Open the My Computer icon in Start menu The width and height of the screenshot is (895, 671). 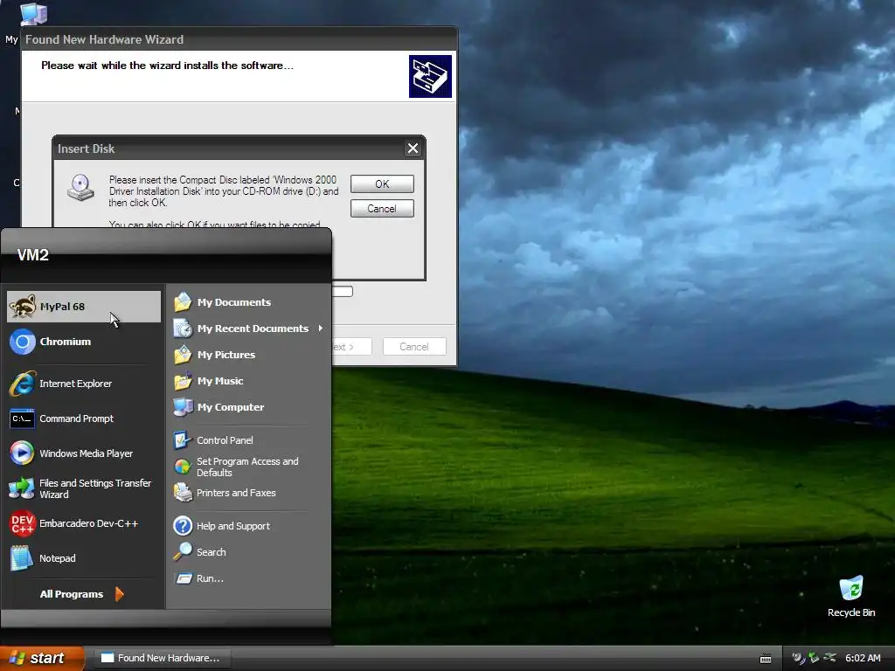click(x=183, y=407)
